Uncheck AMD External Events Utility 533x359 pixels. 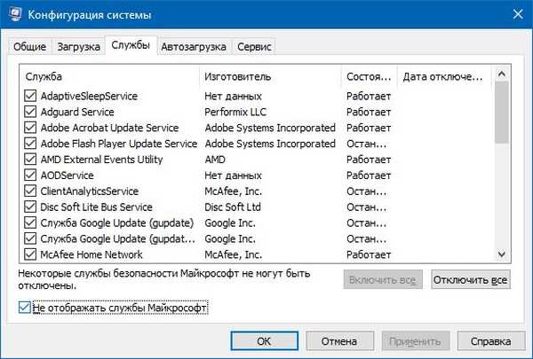(x=30, y=160)
